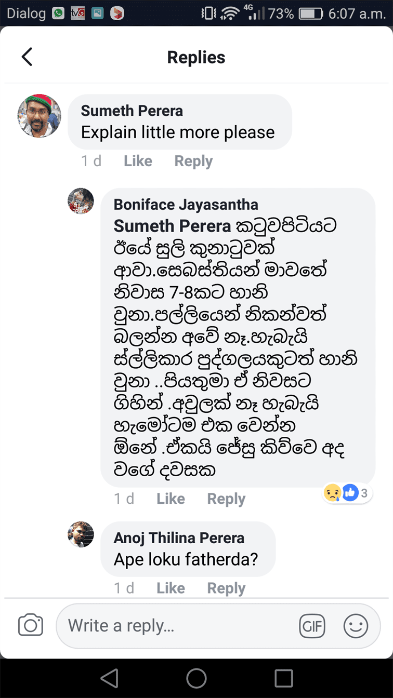The image size is (393, 698).
Task: Tap the Android recent apps square
Action: pos(284,678)
